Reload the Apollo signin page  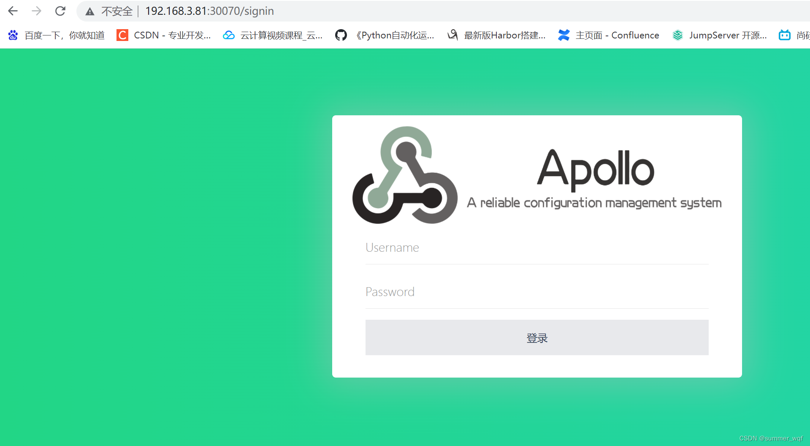(60, 11)
